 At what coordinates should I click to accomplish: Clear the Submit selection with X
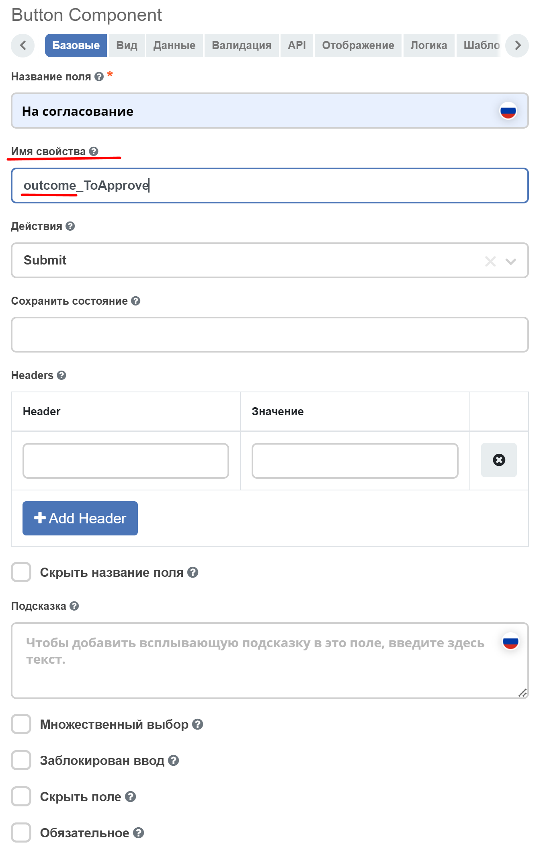(x=490, y=261)
